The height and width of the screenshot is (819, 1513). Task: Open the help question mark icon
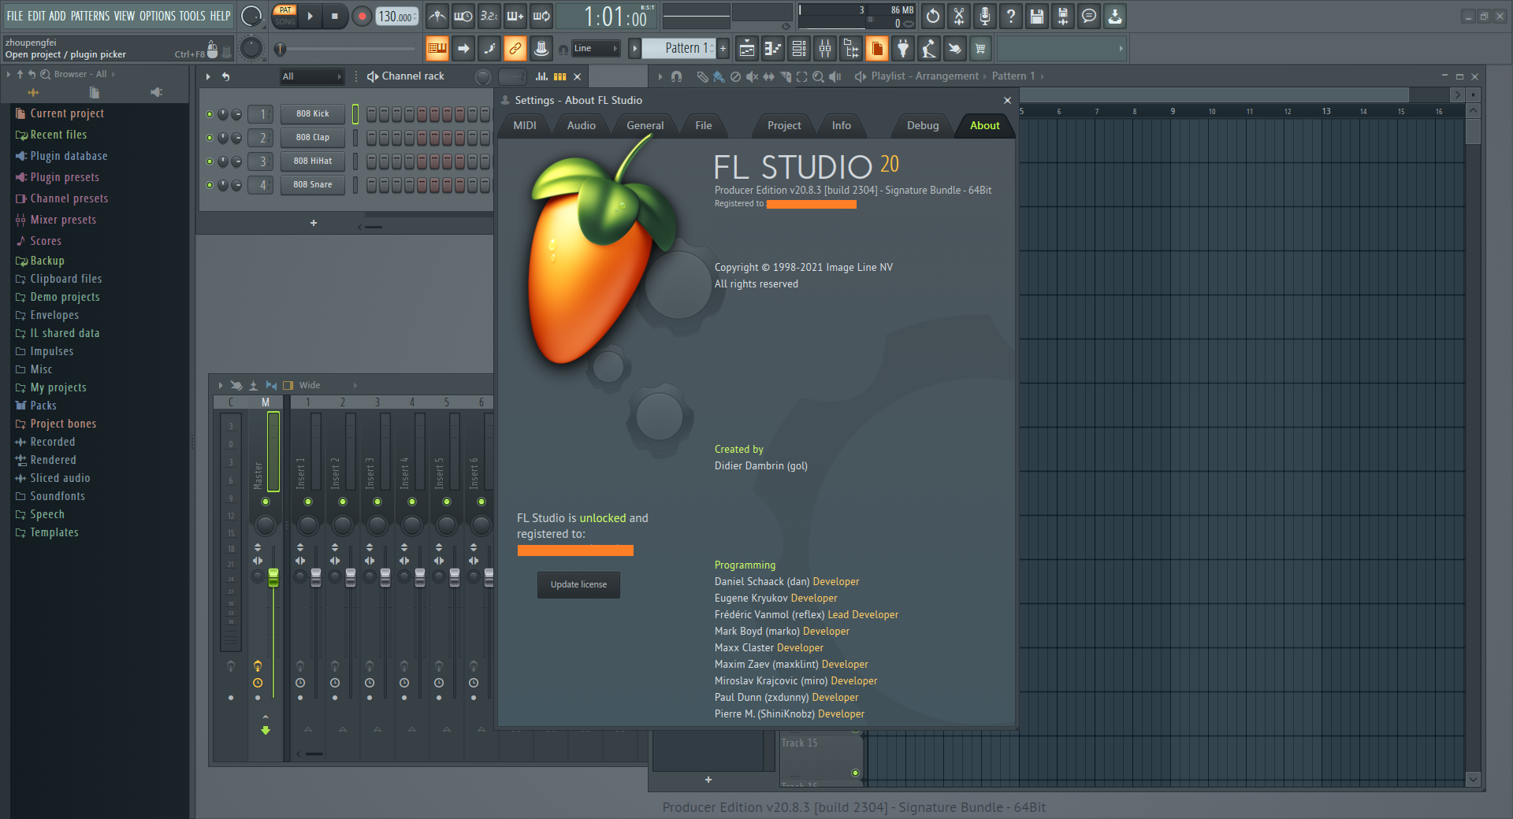[x=1011, y=16]
